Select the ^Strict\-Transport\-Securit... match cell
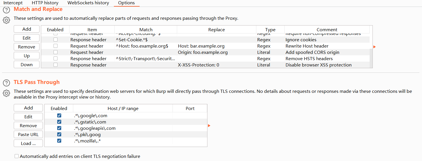Screen dimensions: 422x161 pos(146,58)
